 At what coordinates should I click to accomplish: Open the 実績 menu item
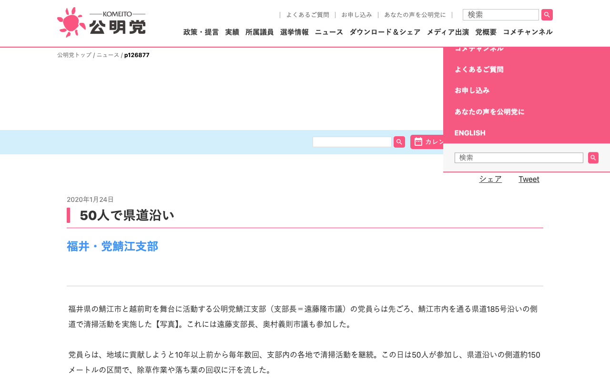(x=232, y=32)
